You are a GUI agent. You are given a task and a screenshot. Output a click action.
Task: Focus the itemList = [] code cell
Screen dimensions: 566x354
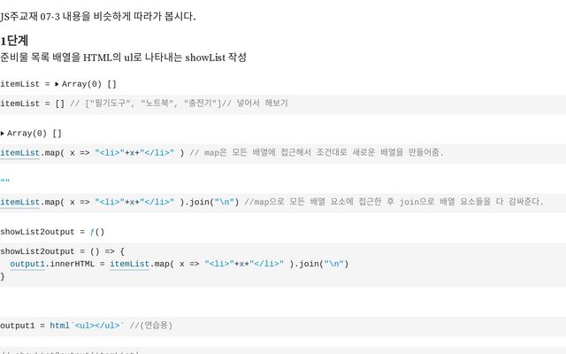tap(283, 104)
